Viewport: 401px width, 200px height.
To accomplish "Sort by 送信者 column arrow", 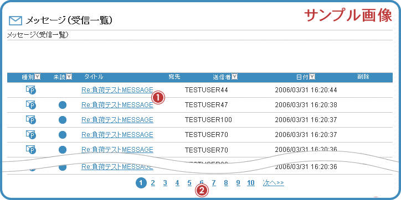I will click(x=234, y=77).
